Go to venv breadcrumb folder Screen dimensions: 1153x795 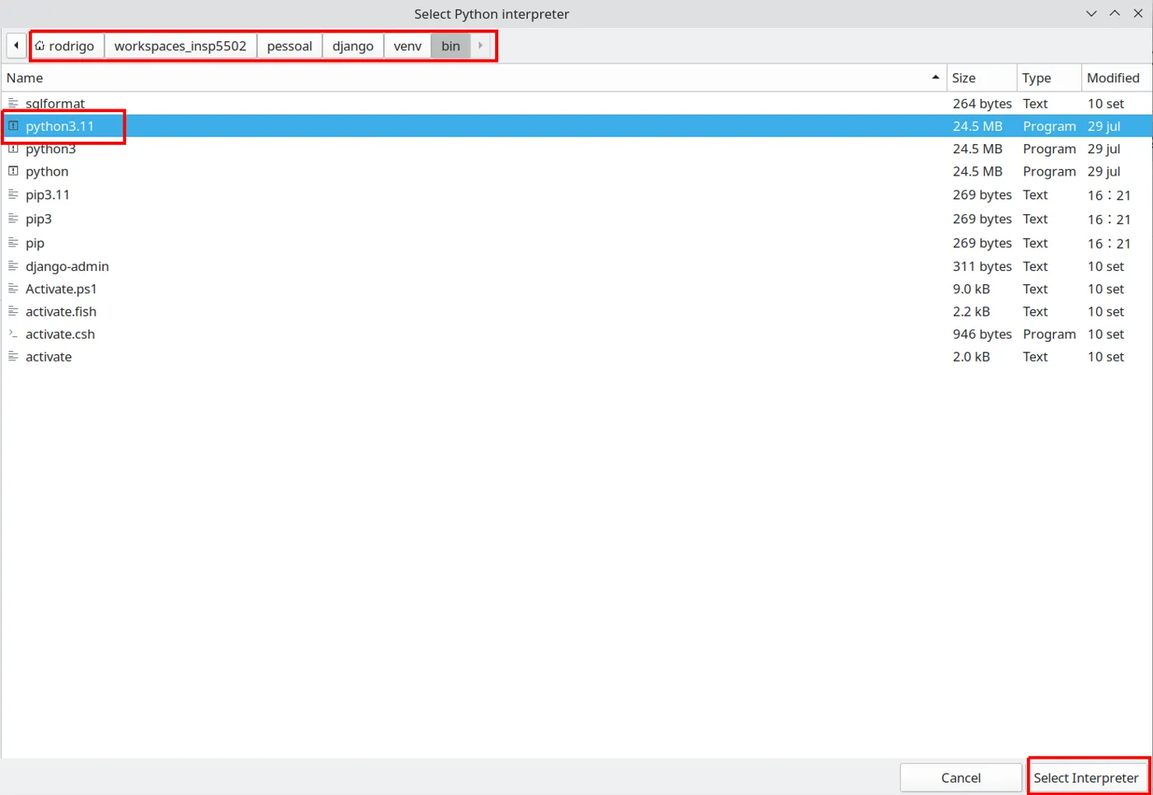pos(408,46)
